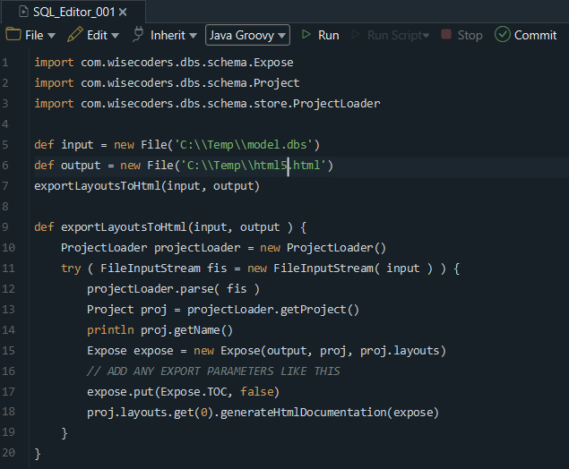Click 'new ProjectLoader()' on line 10

323,248
